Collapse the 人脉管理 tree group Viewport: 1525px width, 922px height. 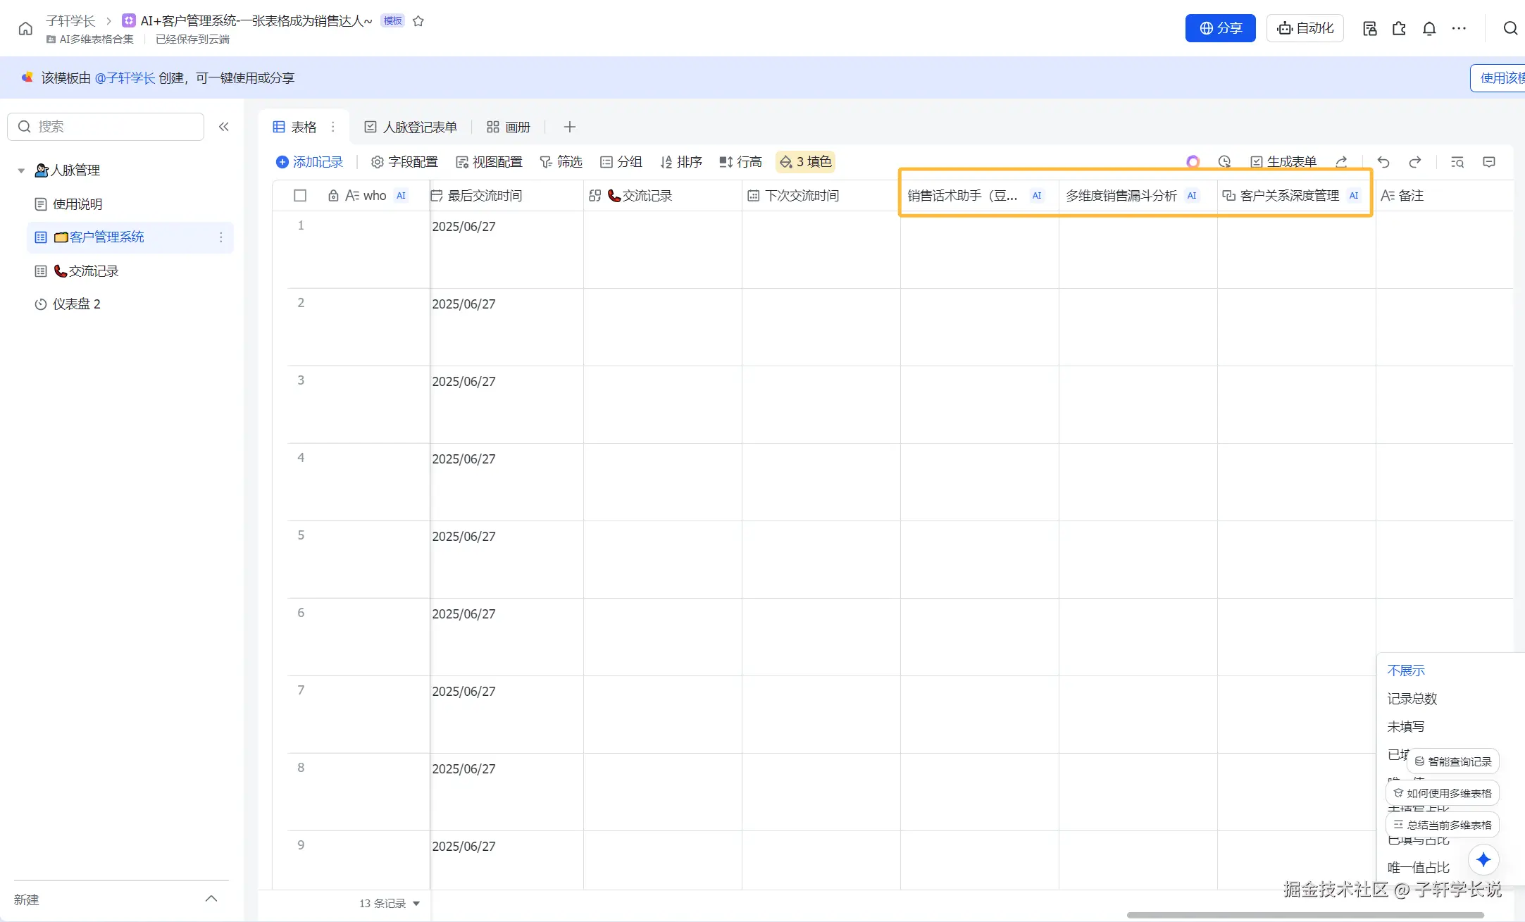click(21, 170)
